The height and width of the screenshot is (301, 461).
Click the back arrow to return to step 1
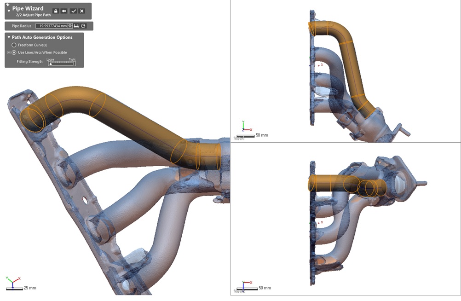(x=63, y=11)
